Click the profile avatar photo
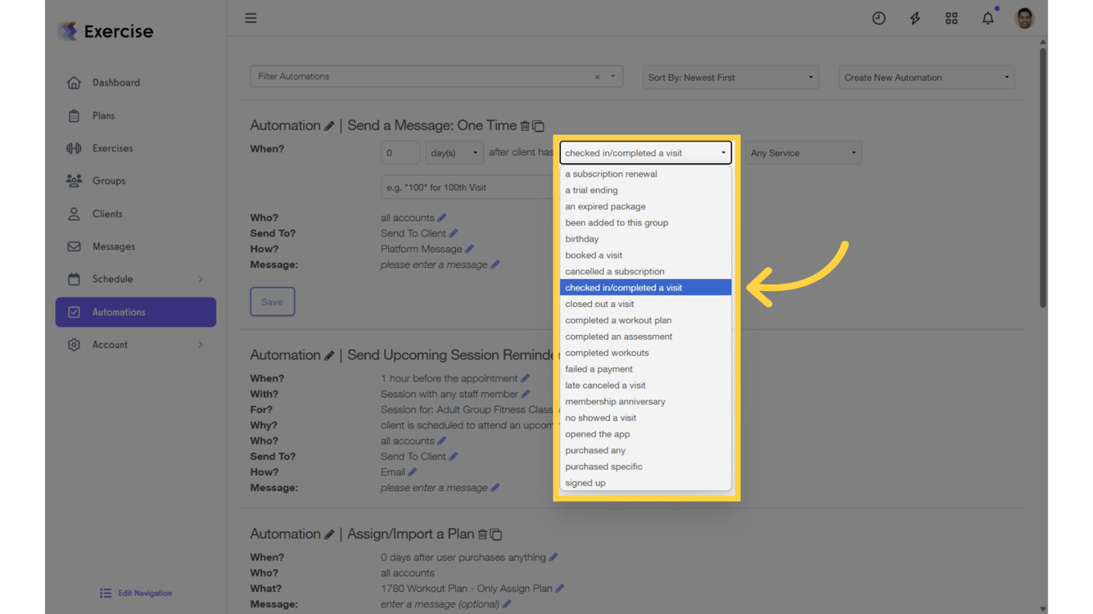Image resolution: width=1093 pixels, height=614 pixels. (1024, 18)
